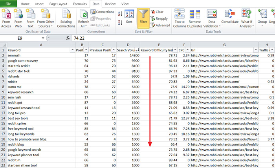The width and height of the screenshot is (275, 168).
Task: Open Previous Position filter dropdown
Action: 114,50
